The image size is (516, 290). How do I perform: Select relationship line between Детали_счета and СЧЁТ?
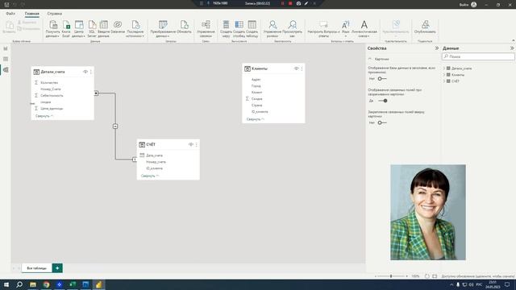click(115, 126)
